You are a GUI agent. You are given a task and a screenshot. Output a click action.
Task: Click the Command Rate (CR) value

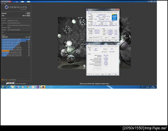tap(106, 65)
